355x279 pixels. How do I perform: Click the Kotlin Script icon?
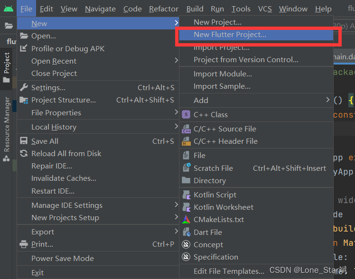pyautogui.click(x=187, y=195)
